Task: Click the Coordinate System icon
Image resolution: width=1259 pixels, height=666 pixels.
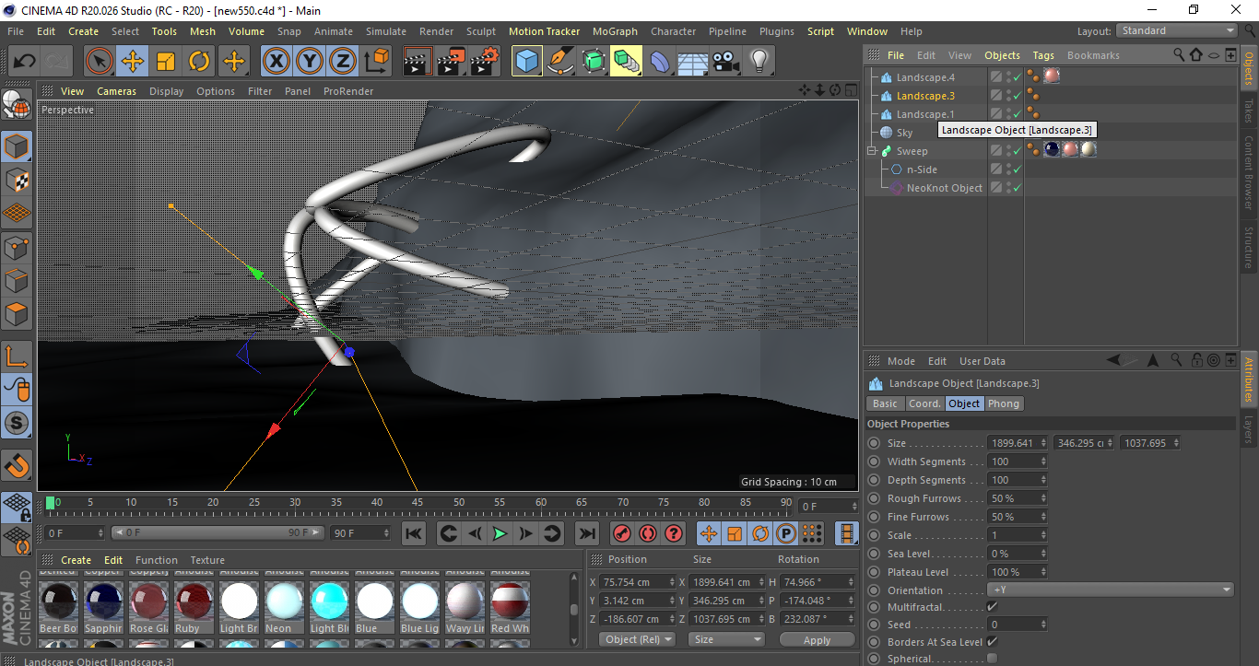Action: pyautogui.click(x=376, y=62)
